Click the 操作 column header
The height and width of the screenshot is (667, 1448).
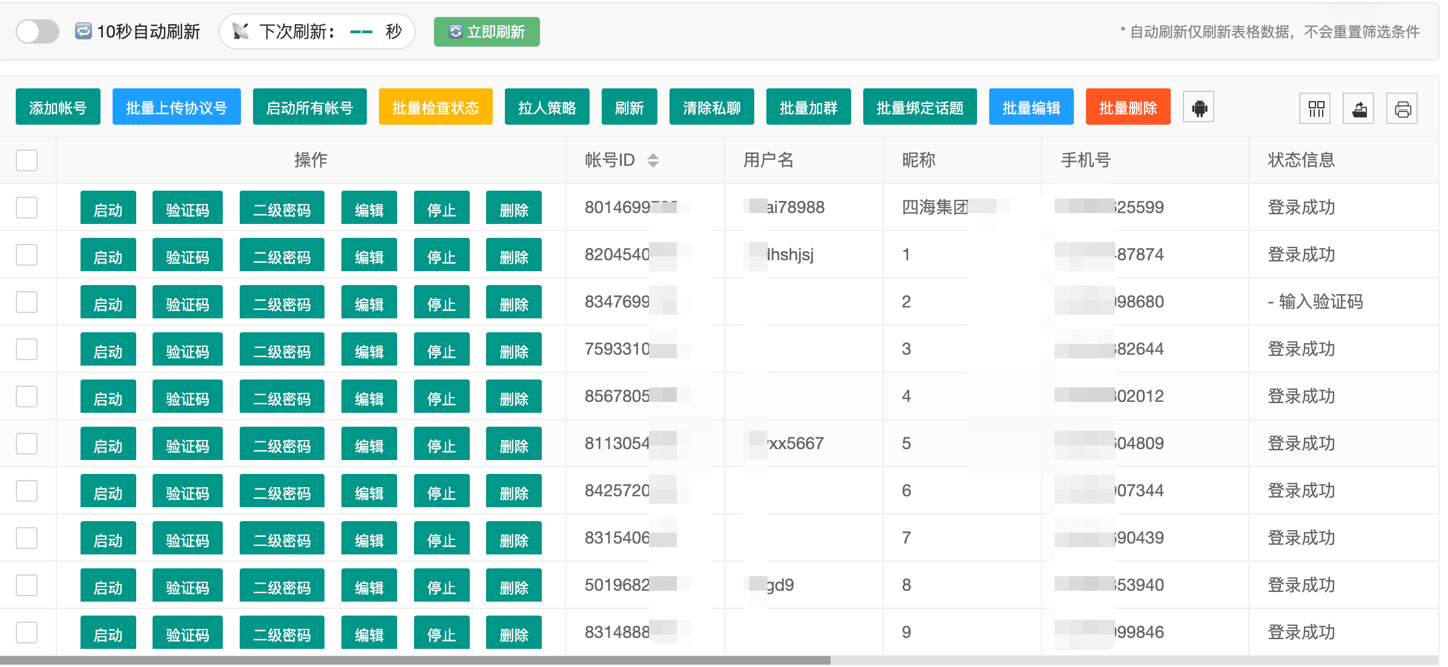click(311, 160)
